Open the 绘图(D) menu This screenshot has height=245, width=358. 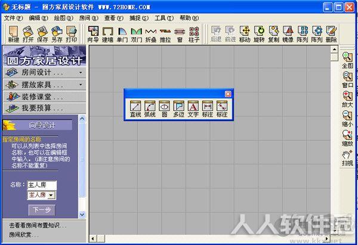tap(63, 18)
